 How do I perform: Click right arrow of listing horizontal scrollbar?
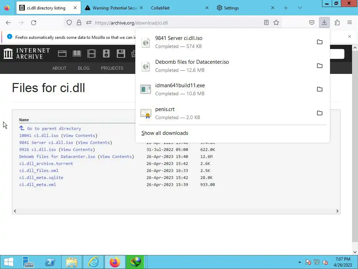(337, 211)
